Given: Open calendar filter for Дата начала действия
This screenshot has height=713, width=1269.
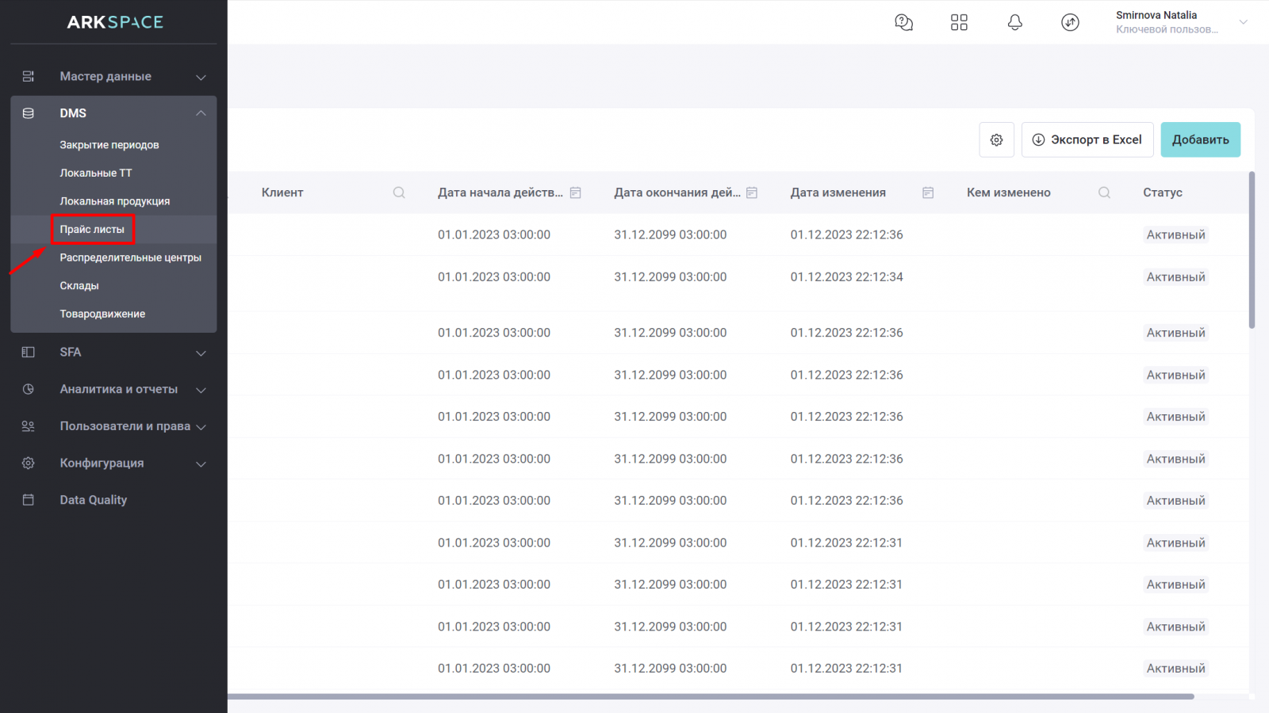Looking at the screenshot, I should pos(576,193).
